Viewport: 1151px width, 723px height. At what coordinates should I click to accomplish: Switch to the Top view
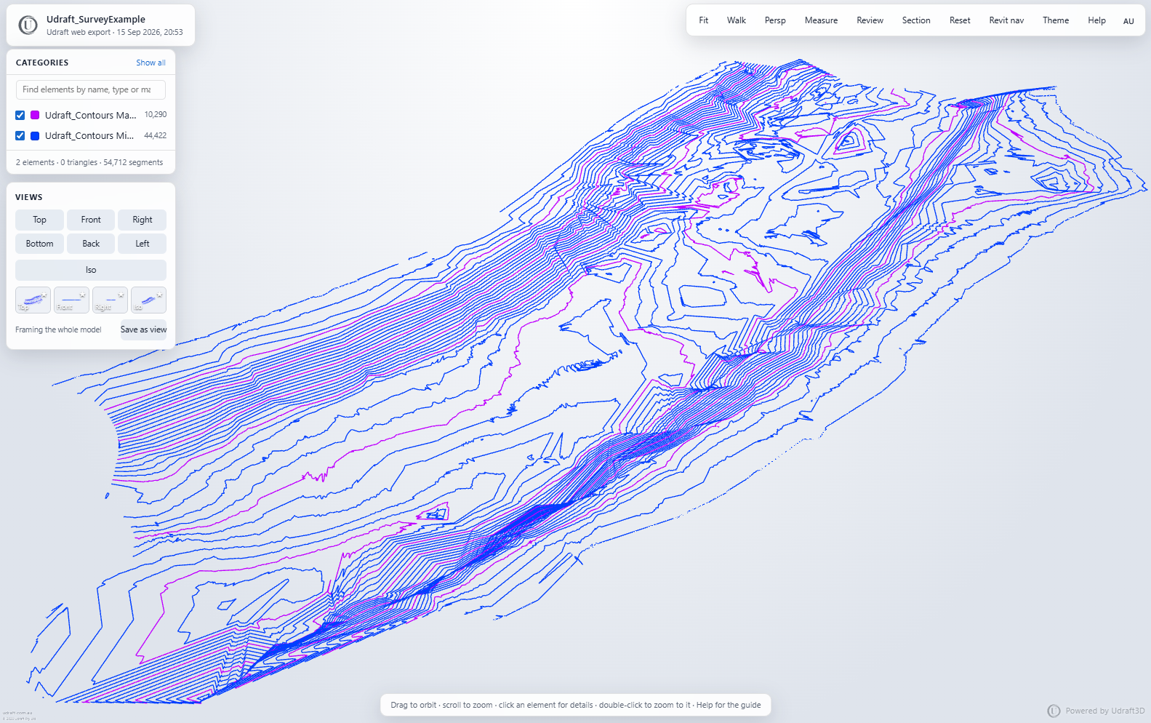[x=39, y=220]
